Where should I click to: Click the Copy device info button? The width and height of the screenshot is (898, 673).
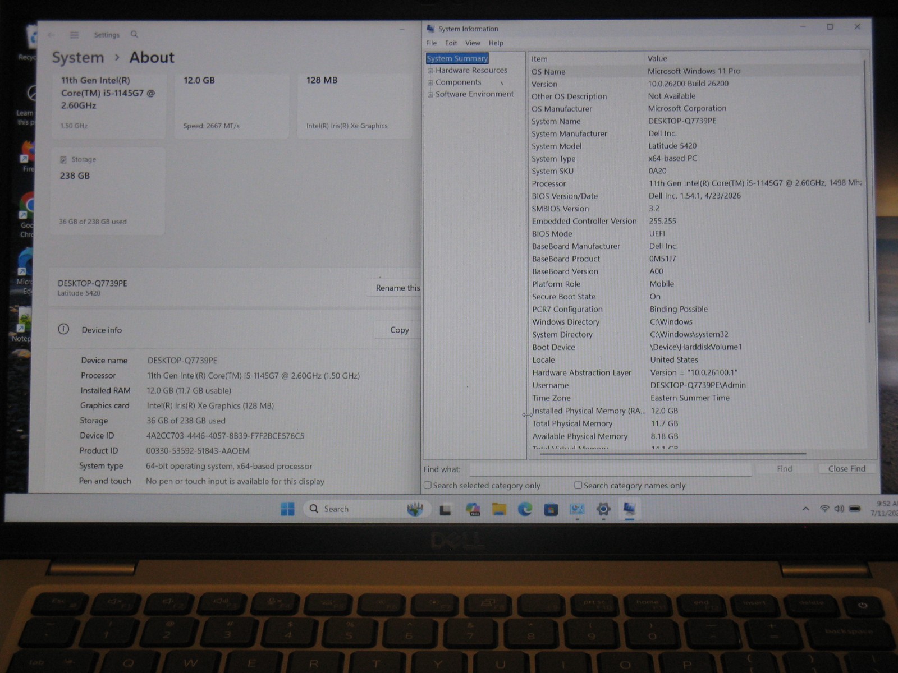click(398, 330)
